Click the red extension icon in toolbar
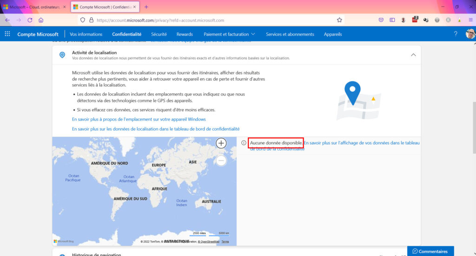 click(415, 19)
